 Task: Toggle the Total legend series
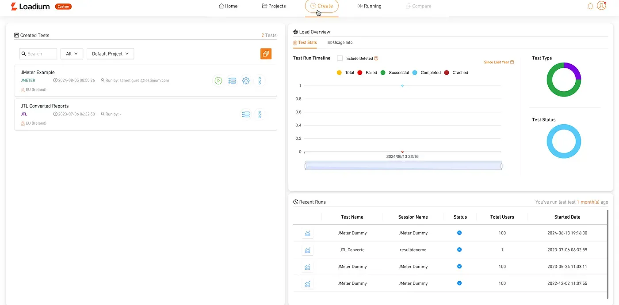(345, 73)
